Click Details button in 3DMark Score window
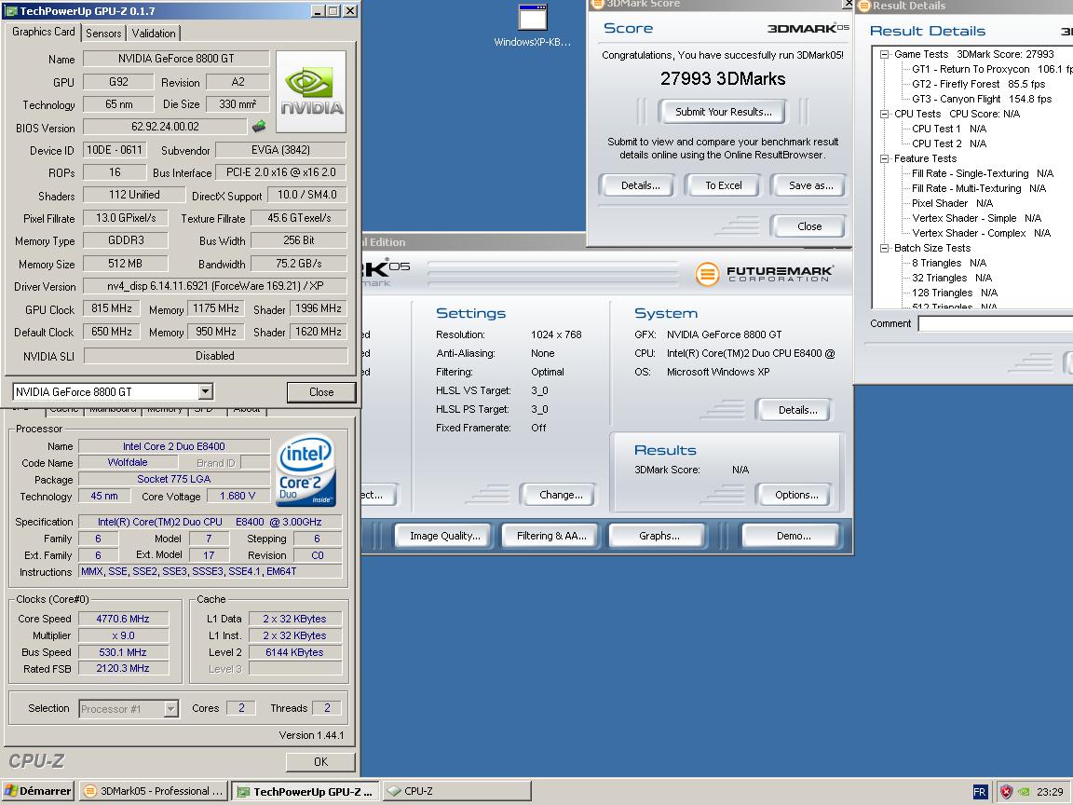 click(640, 185)
